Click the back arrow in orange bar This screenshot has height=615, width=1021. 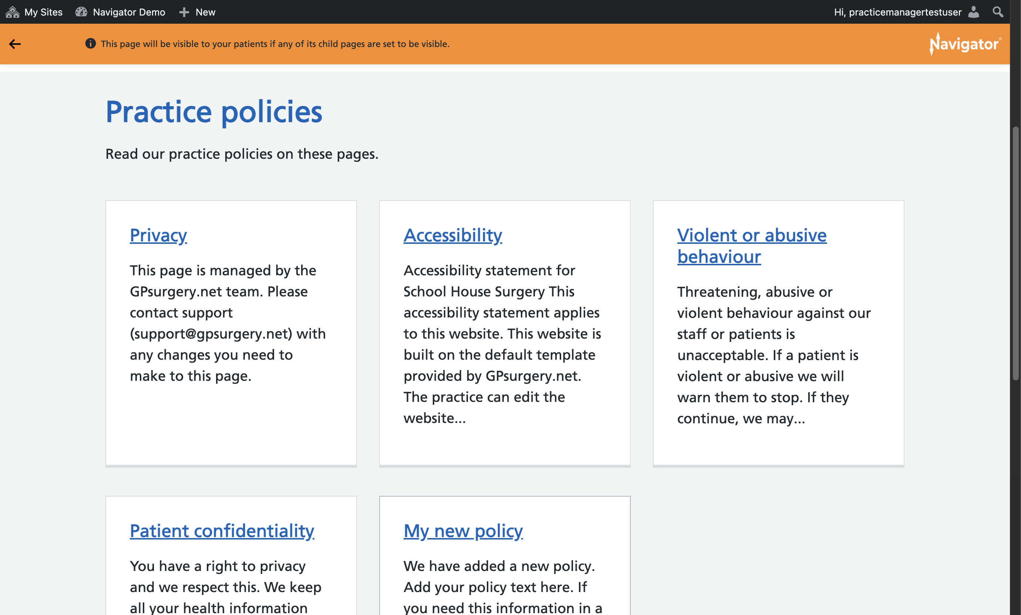[15, 44]
